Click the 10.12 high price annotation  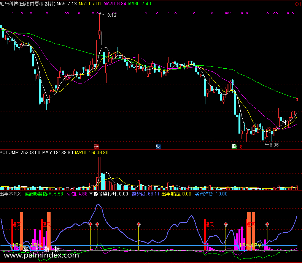[110, 15]
